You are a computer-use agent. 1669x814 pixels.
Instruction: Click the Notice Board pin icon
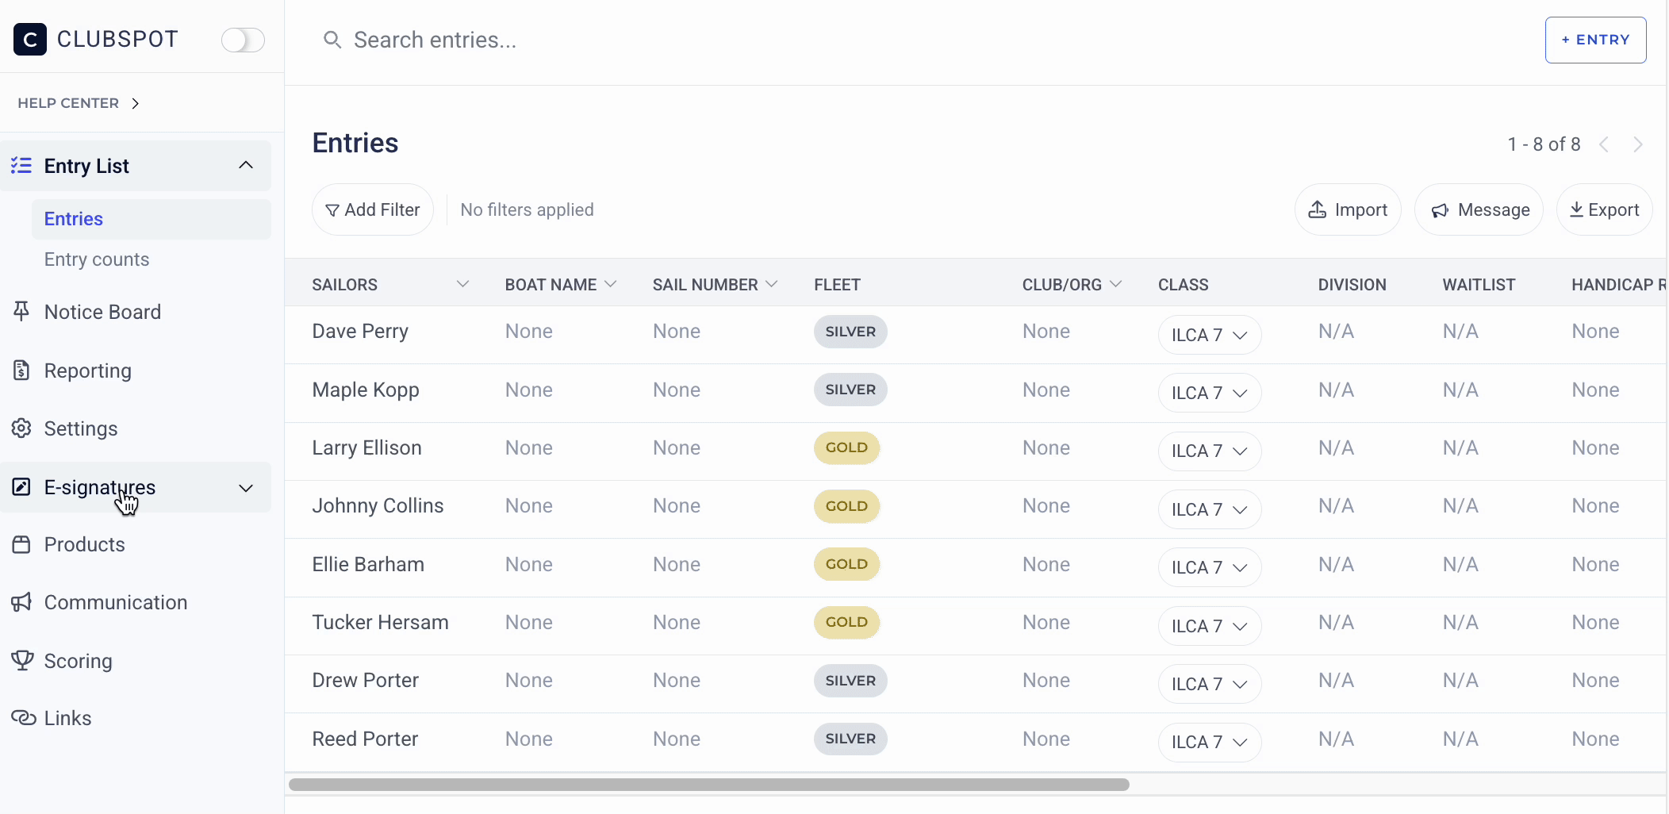(x=21, y=312)
